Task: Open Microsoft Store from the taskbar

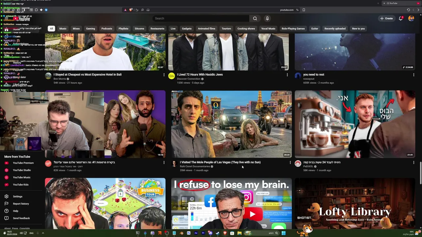Action: (232, 233)
